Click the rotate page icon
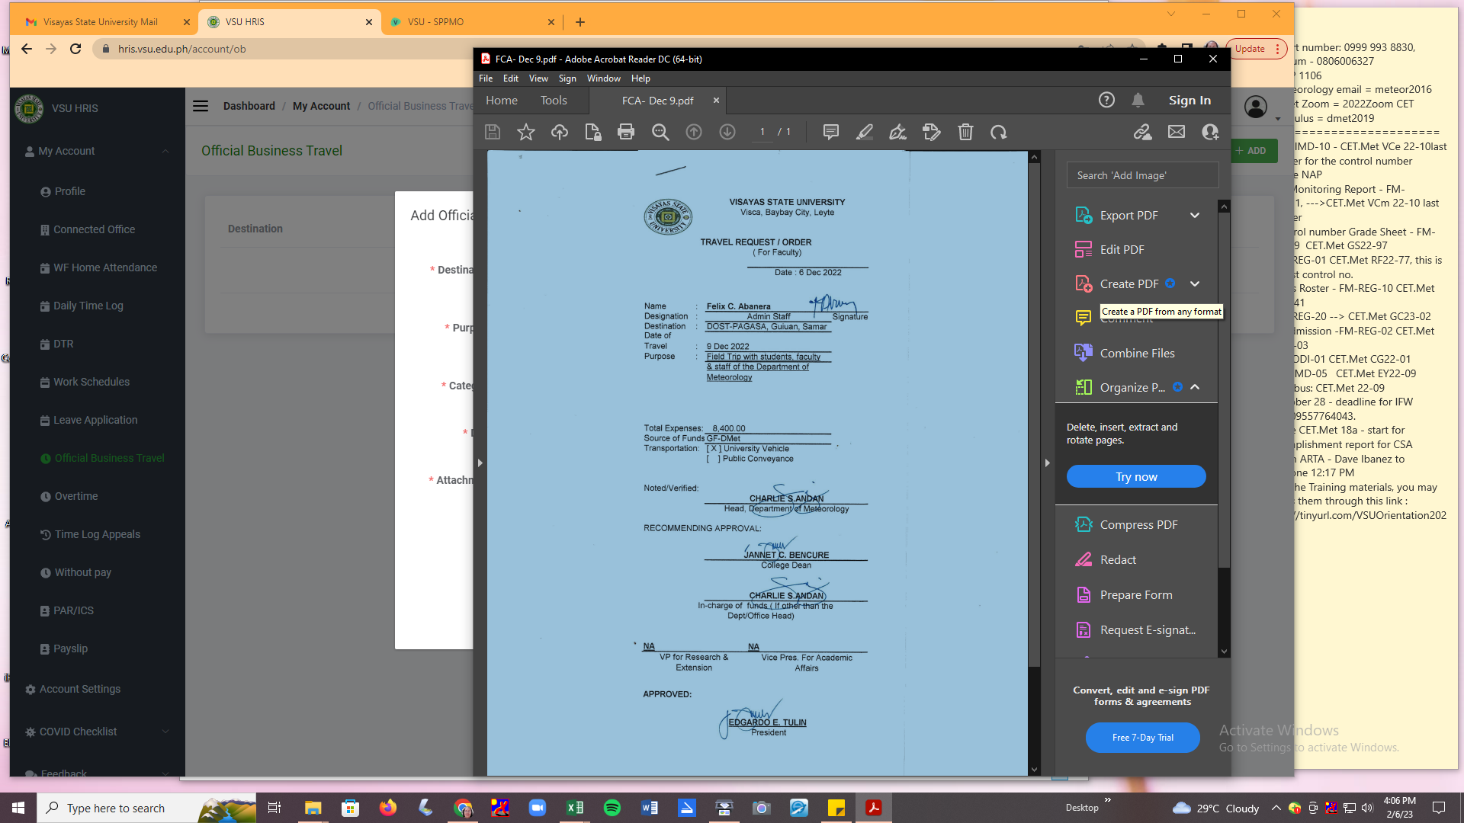 coord(998,132)
